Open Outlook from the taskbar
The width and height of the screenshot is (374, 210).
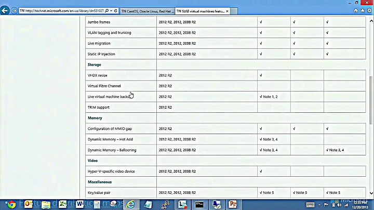click(x=28, y=204)
